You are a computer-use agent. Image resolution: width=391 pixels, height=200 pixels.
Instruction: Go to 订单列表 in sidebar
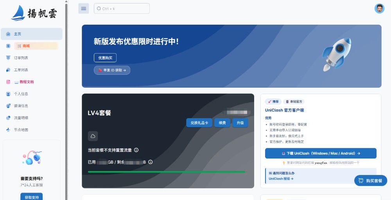[31, 58]
